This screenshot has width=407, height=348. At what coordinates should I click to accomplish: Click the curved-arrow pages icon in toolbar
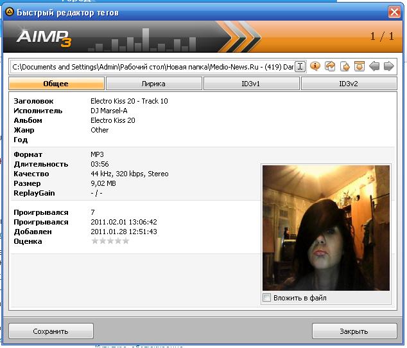coord(330,66)
